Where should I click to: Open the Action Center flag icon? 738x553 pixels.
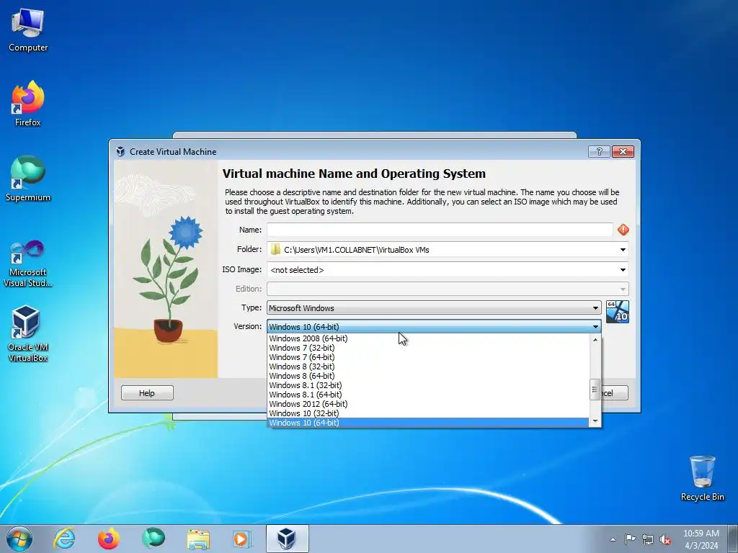point(630,539)
